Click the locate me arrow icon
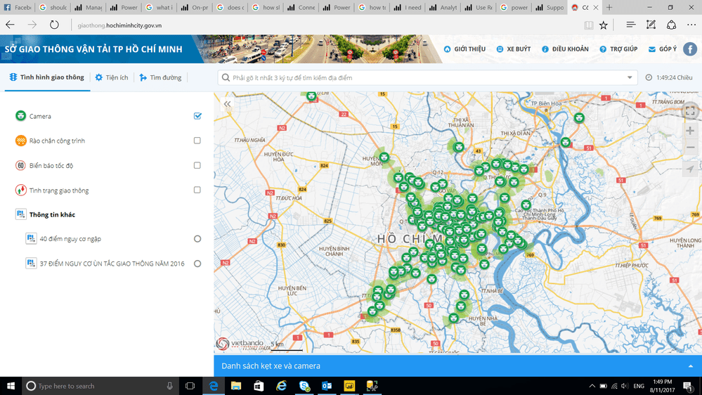 pyautogui.click(x=690, y=169)
